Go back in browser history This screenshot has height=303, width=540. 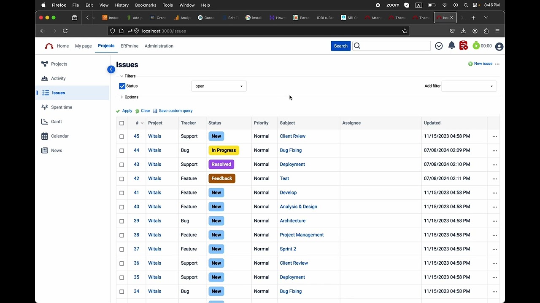[x=43, y=31]
